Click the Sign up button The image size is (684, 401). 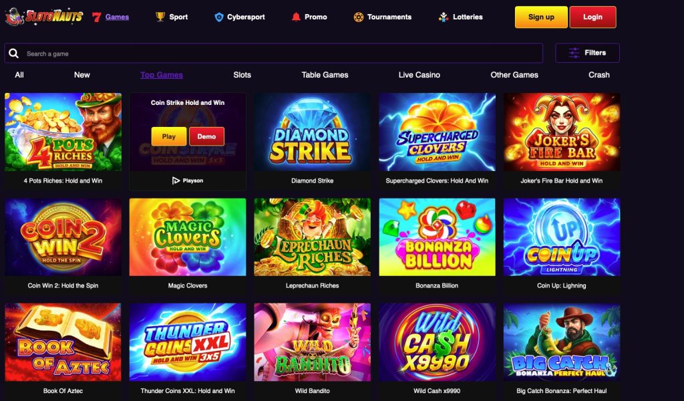pyautogui.click(x=541, y=17)
